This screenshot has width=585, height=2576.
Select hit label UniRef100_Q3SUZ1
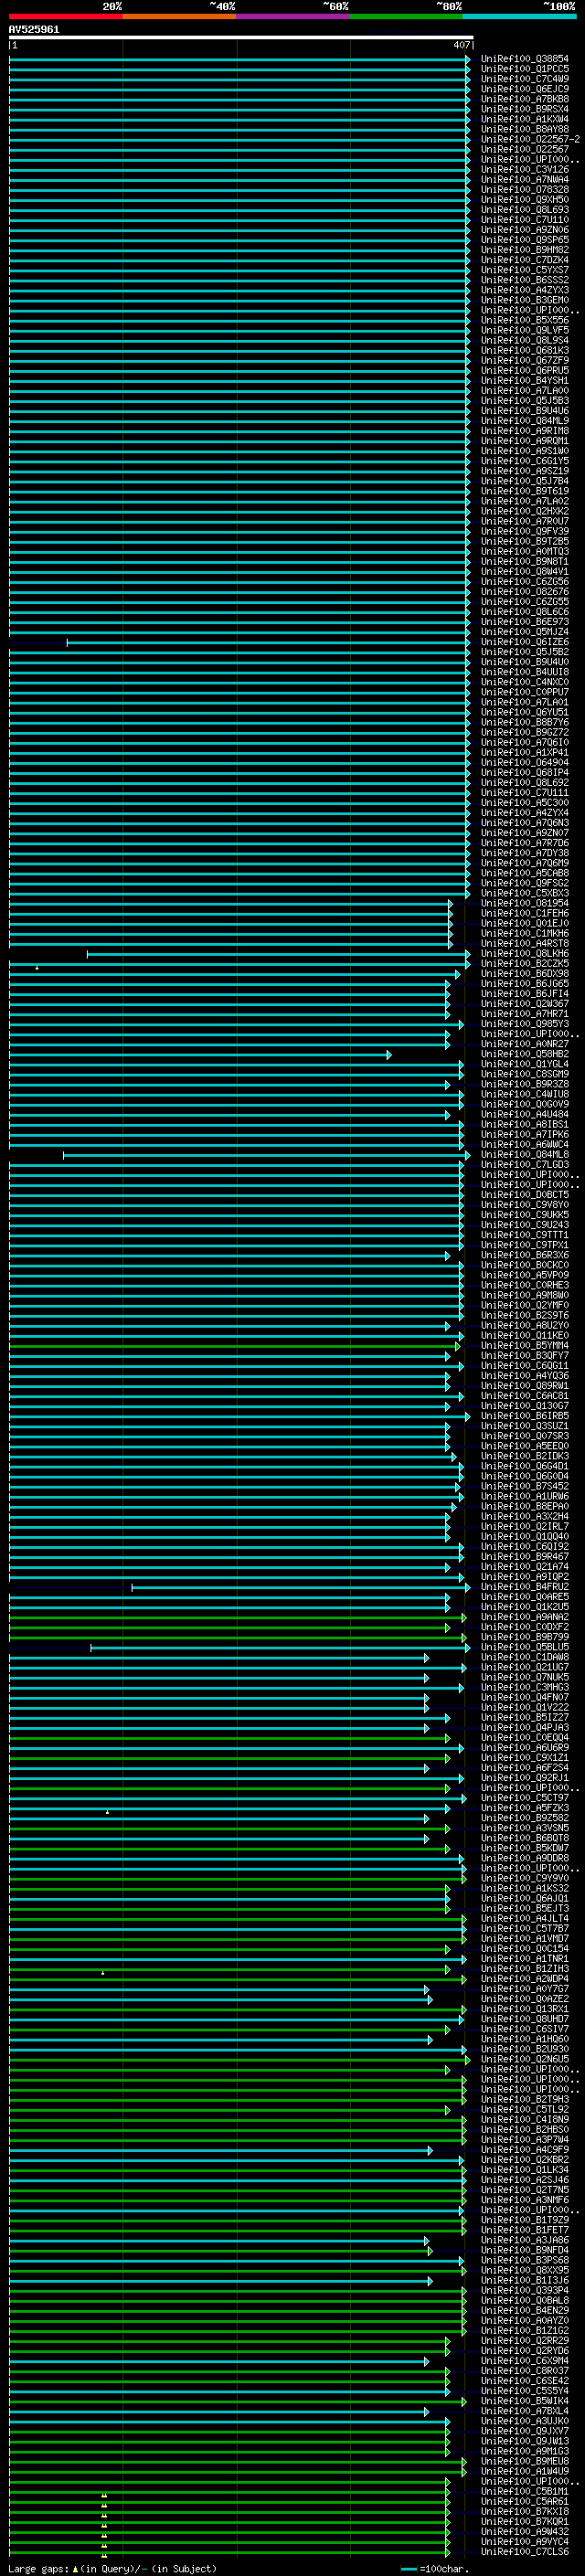point(524,1426)
